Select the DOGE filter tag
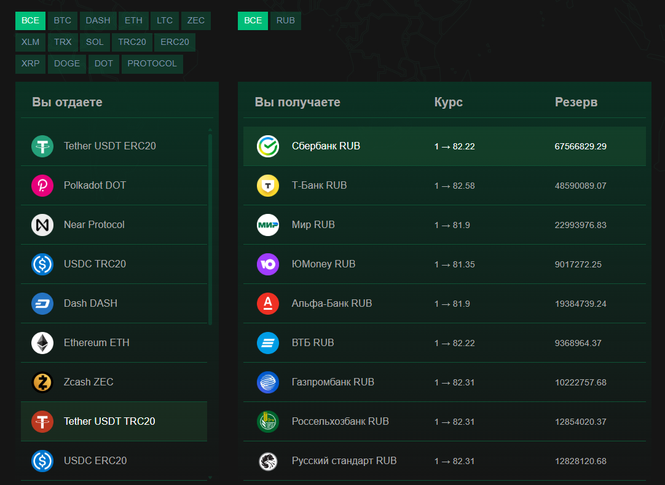The image size is (665, 485). point(67,64)
